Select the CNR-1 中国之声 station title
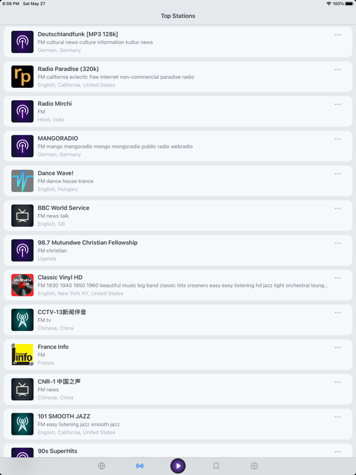 click(x=59, y=382)
